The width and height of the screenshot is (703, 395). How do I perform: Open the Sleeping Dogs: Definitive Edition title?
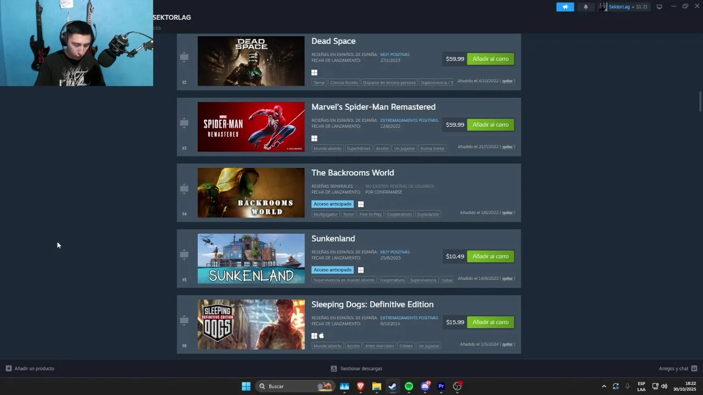point(372,304)
